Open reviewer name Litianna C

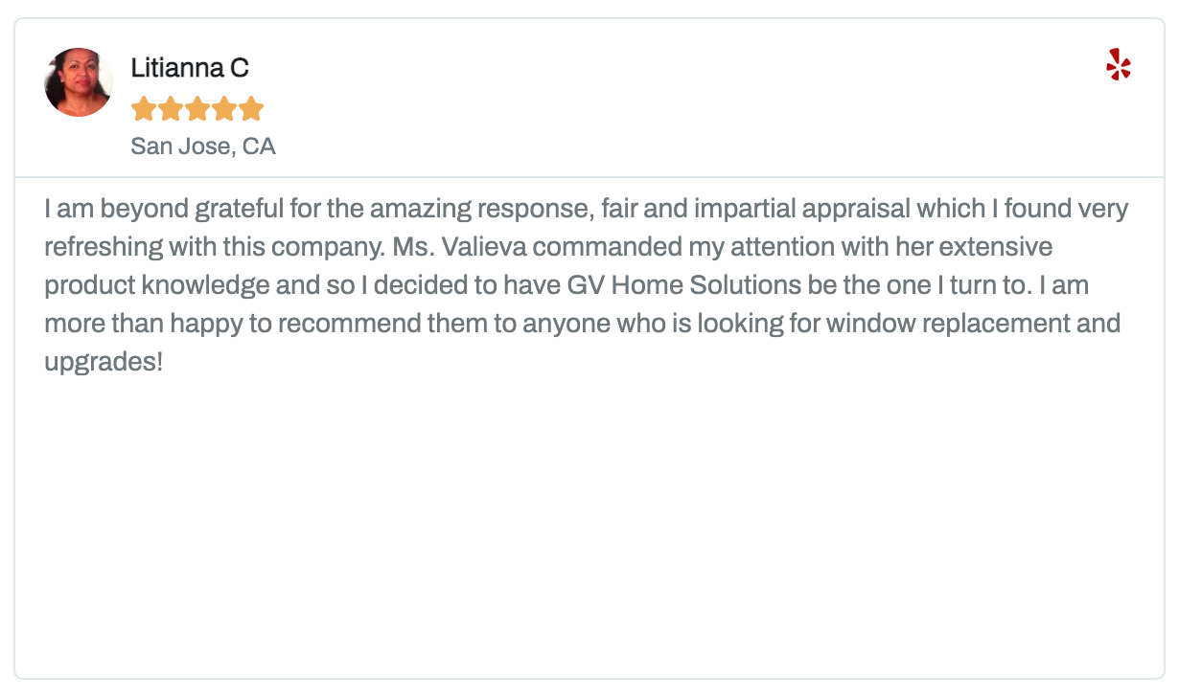click(190, 68)
